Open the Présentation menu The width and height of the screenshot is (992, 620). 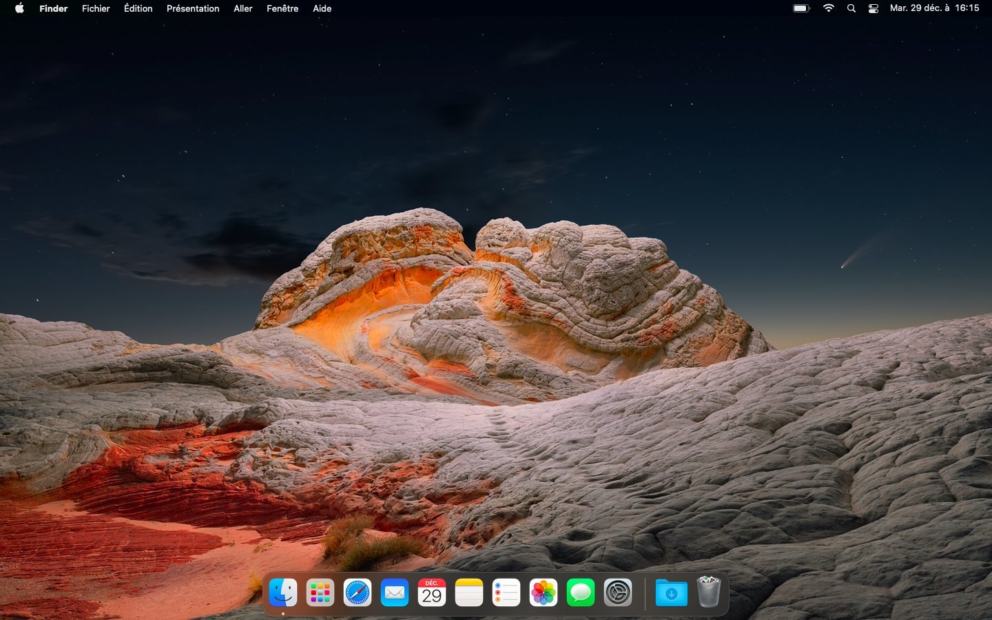[x=193, y=8]
